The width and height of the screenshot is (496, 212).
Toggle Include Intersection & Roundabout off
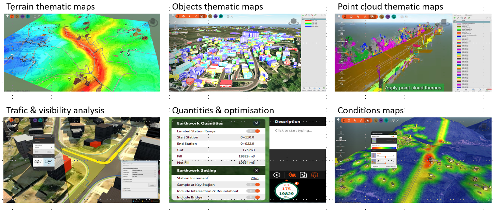coord(254,191)
